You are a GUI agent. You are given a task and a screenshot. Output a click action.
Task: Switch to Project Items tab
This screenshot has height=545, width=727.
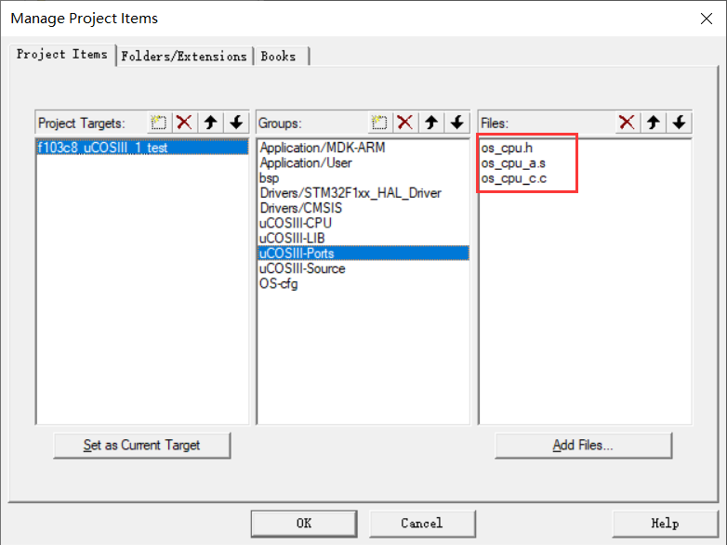pyautogui.click(x=62, y=55)
